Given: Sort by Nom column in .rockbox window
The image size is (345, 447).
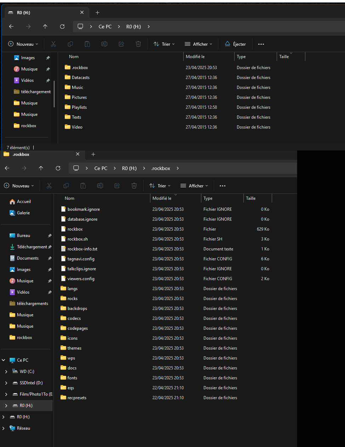Looking at the screenshot, I should point(70,198).
